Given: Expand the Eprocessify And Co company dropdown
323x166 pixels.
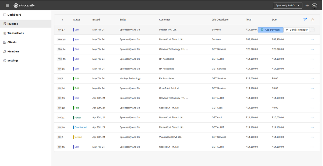Looking at the screenshot, I should pyautogui.click(x=287, y=5).
